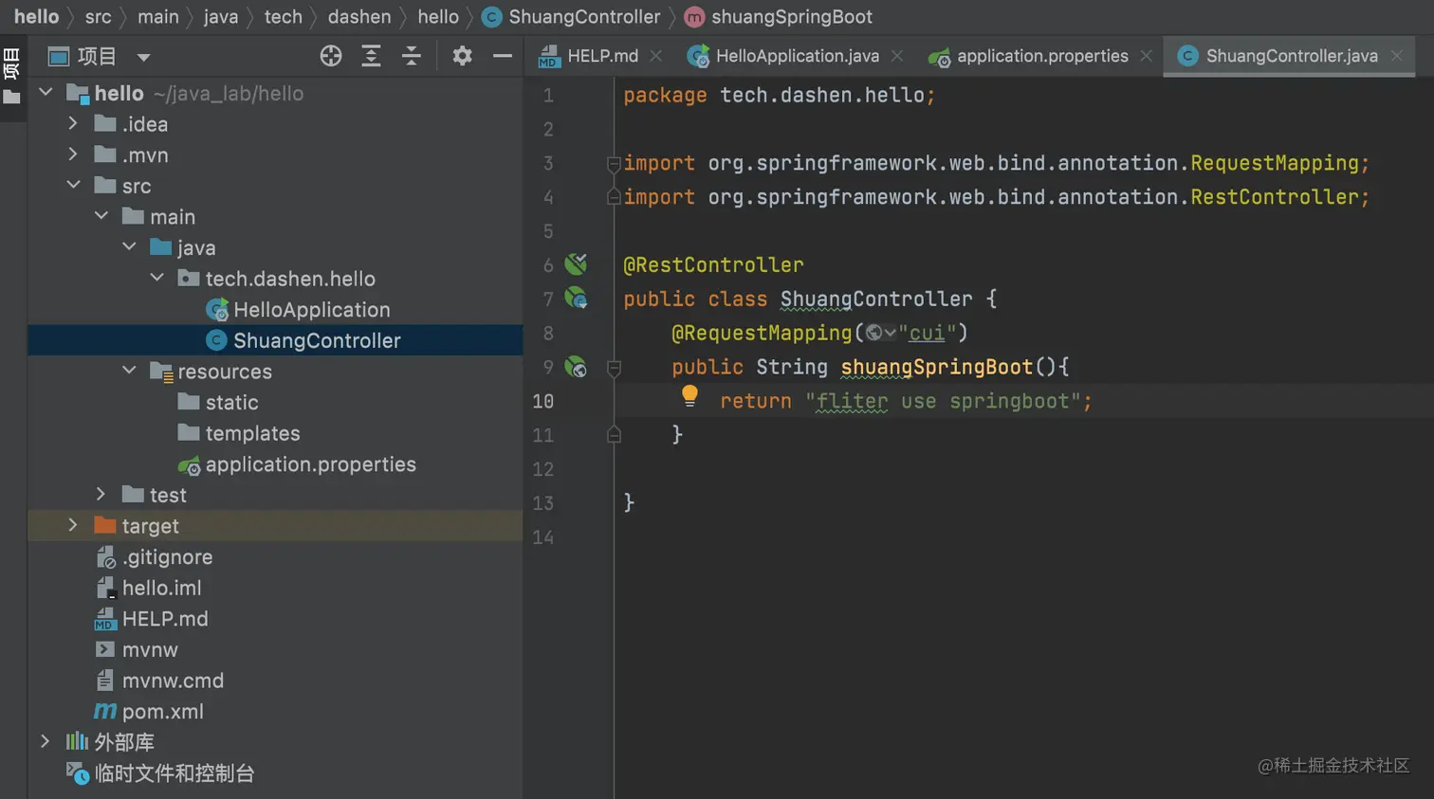1434x799 pixels.
Task: Close the application.properties tab
Action: coord(1146,56)
